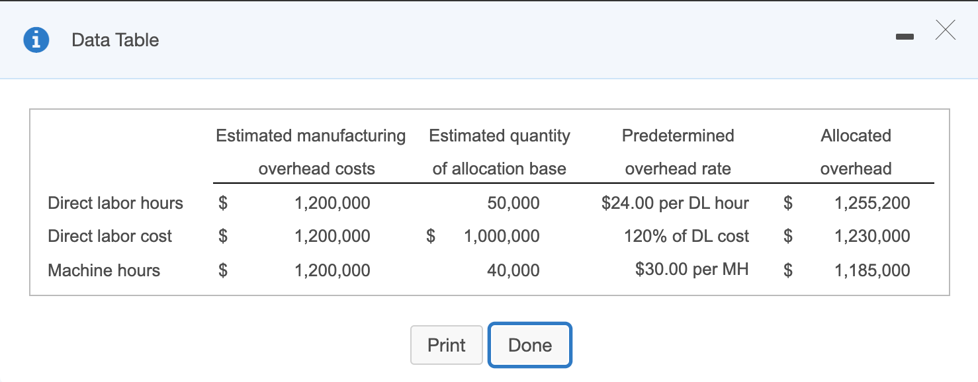Screen dimensions: 978x382
Task: Select the 120% of DL cost value
Action: point(685,236)
